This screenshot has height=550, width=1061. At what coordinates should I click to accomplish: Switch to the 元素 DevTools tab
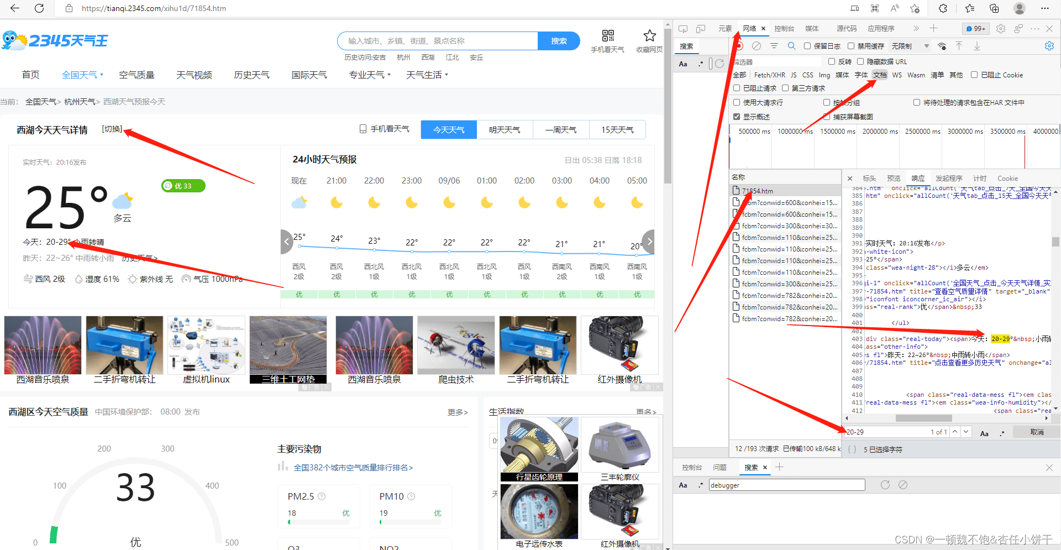[725, 28]
